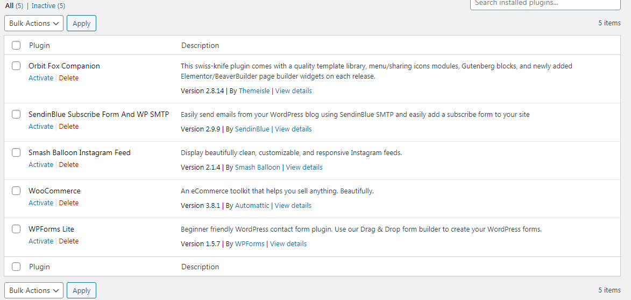Focus the Search installed plugins field
631x300 pixels.
point(545,4)
